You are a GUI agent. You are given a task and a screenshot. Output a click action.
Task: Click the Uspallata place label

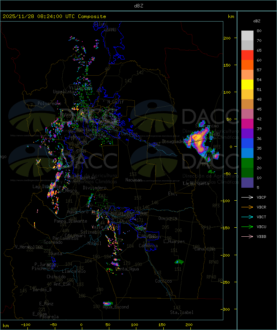tap(63, 92)
